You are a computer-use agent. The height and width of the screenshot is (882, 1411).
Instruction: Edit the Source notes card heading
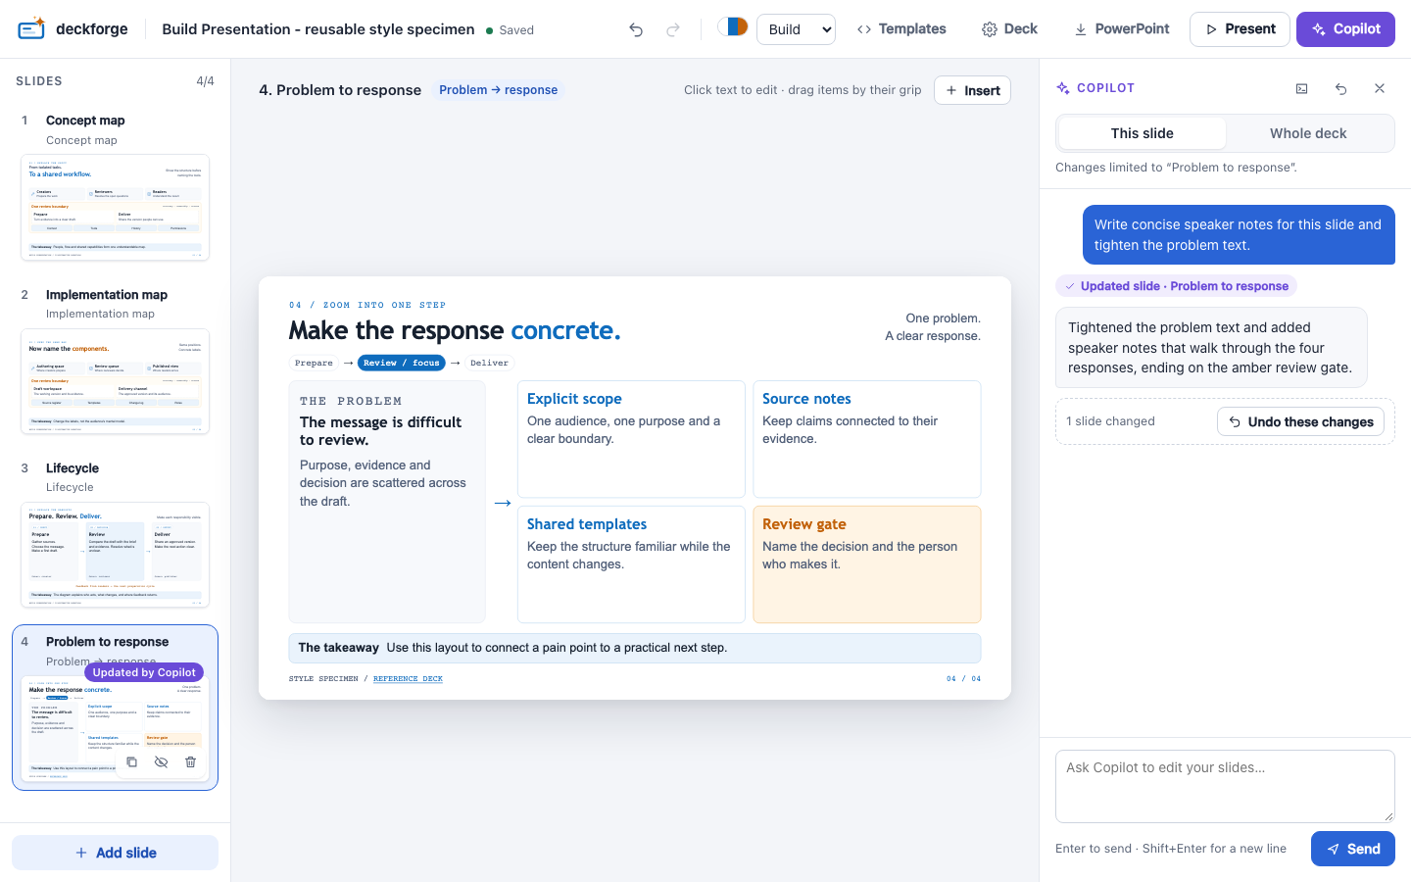[806, 399]
